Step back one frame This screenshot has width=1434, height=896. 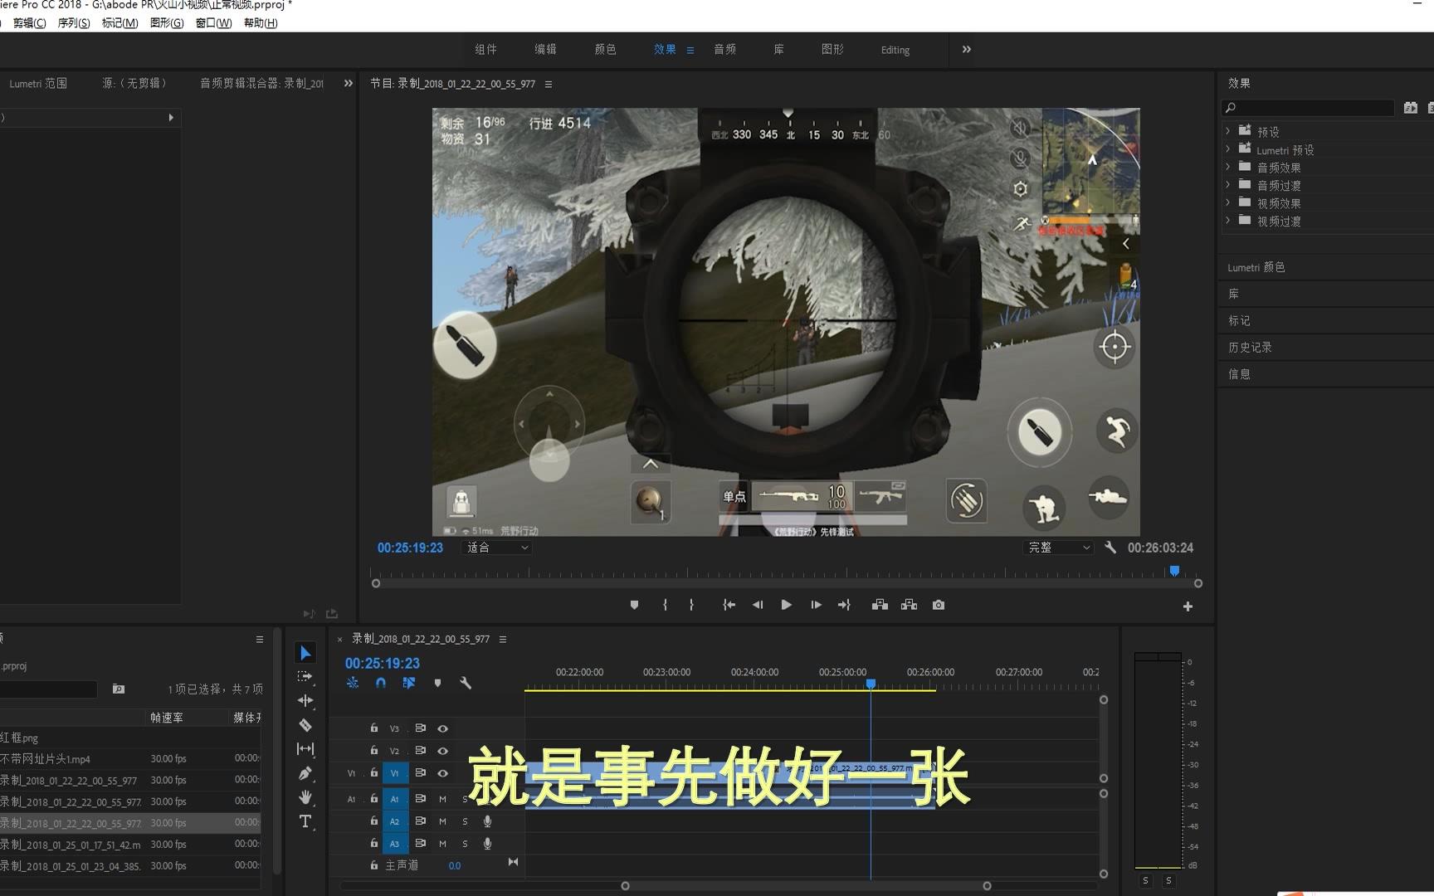757,605
